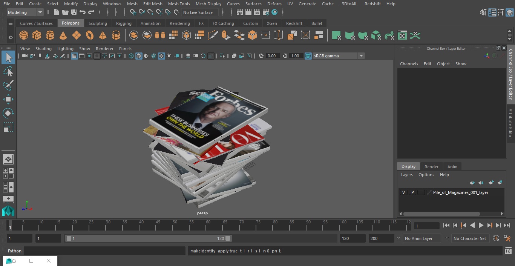
Task: Open the sRGB gamma view transform dropdown
Action: [x=339, y=56]
